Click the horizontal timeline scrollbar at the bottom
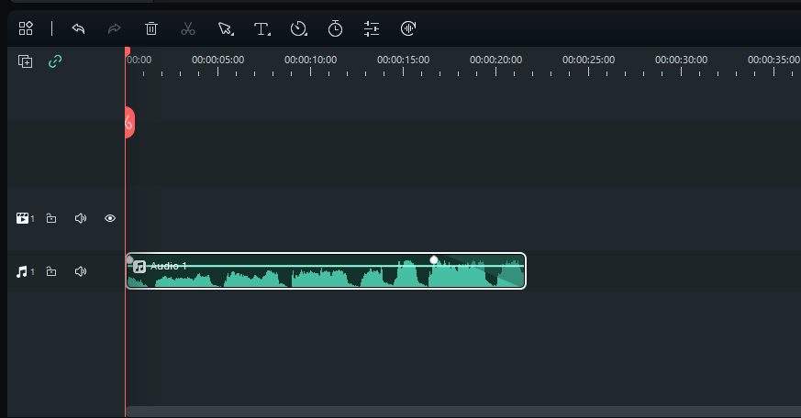The width and height of the screenshot is (801, 418). point(463,412)
